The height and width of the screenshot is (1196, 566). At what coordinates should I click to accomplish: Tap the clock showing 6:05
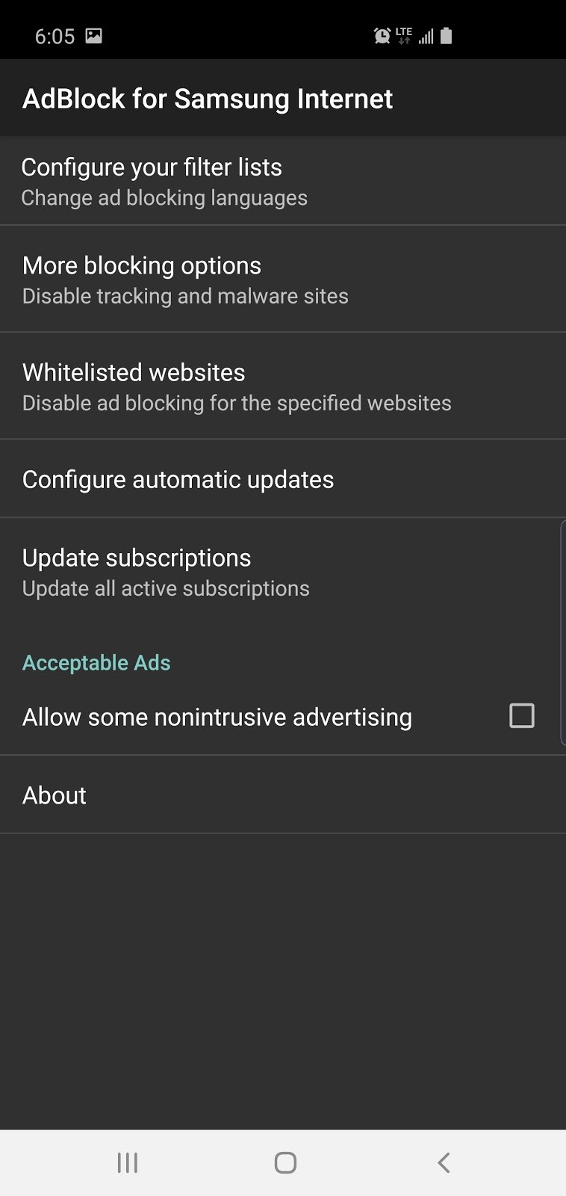click(55, 37)
